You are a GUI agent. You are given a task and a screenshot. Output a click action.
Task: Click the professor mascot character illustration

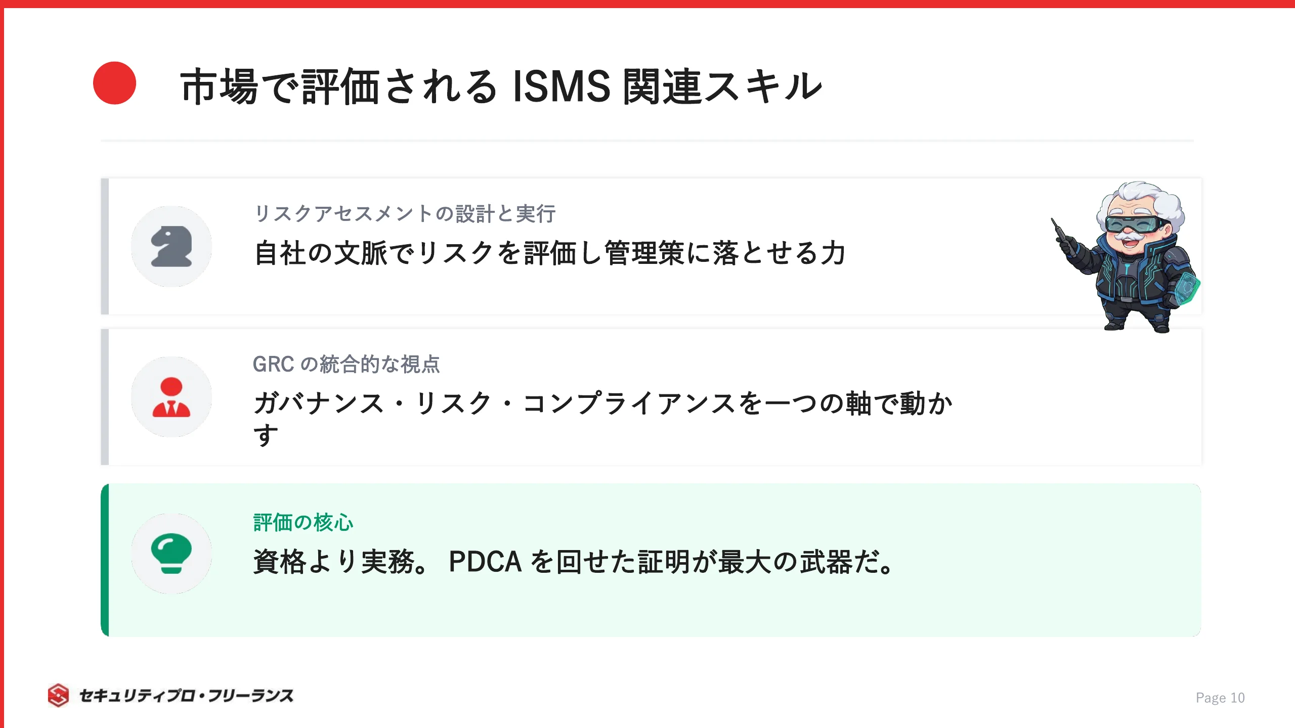[x=1127, y=257]
